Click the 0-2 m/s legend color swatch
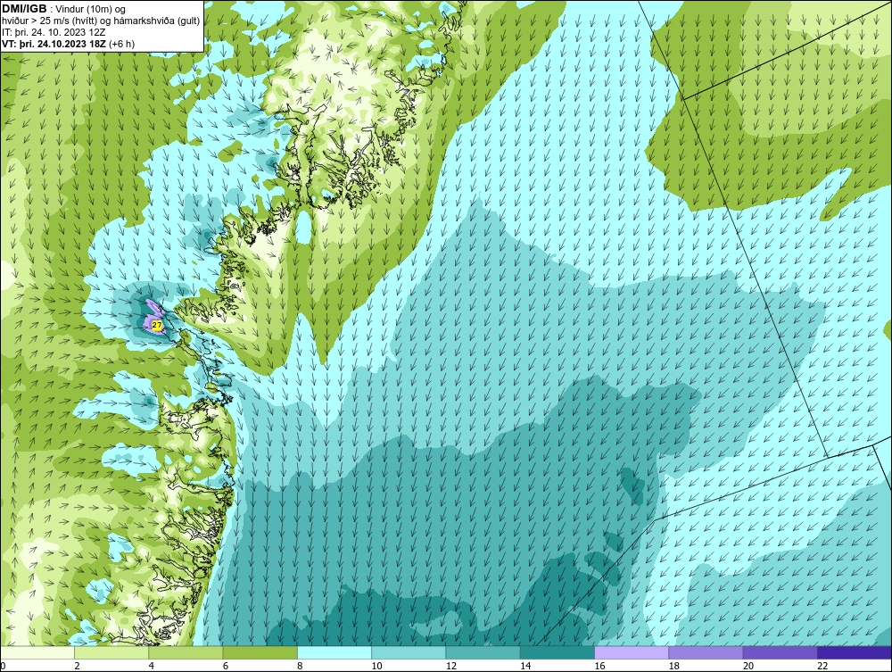892x672 pixels. click(37, 652)
